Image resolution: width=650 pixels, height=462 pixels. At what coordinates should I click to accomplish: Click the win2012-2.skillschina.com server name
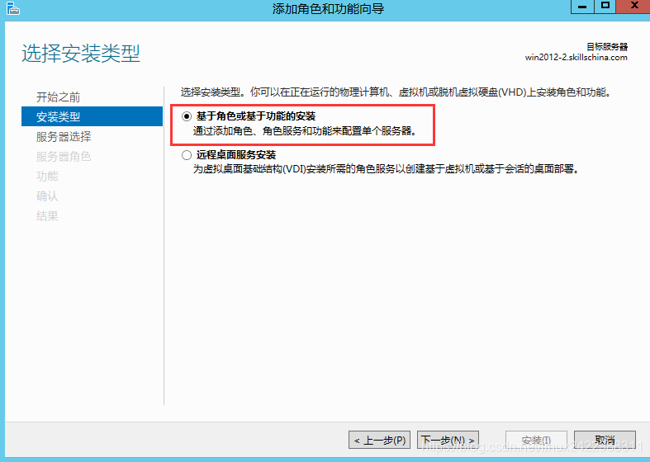point(576,58)
